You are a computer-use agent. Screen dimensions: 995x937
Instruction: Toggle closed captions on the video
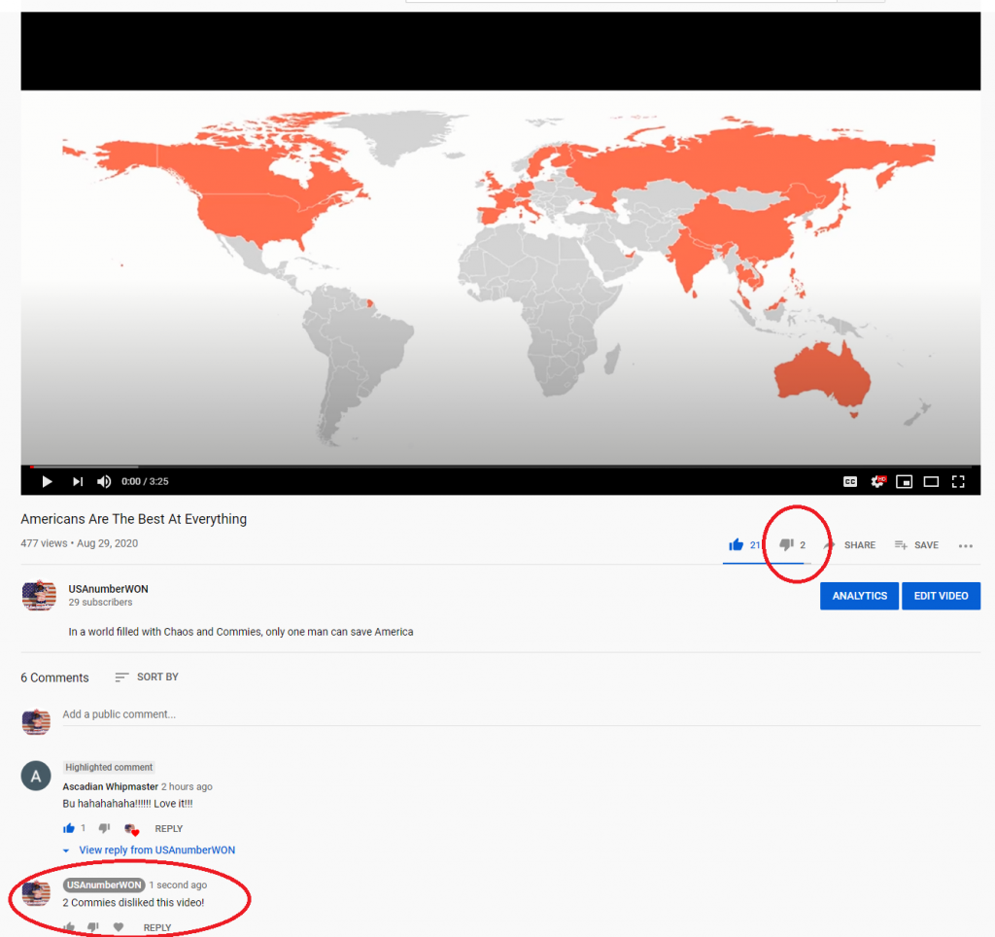click(850, 482)
